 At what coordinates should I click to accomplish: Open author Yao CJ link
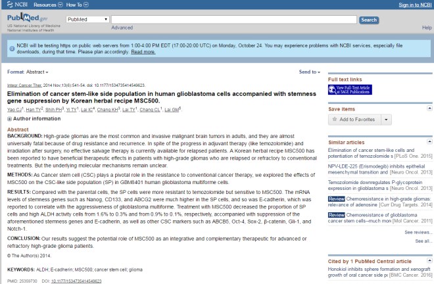pos(14,110)
